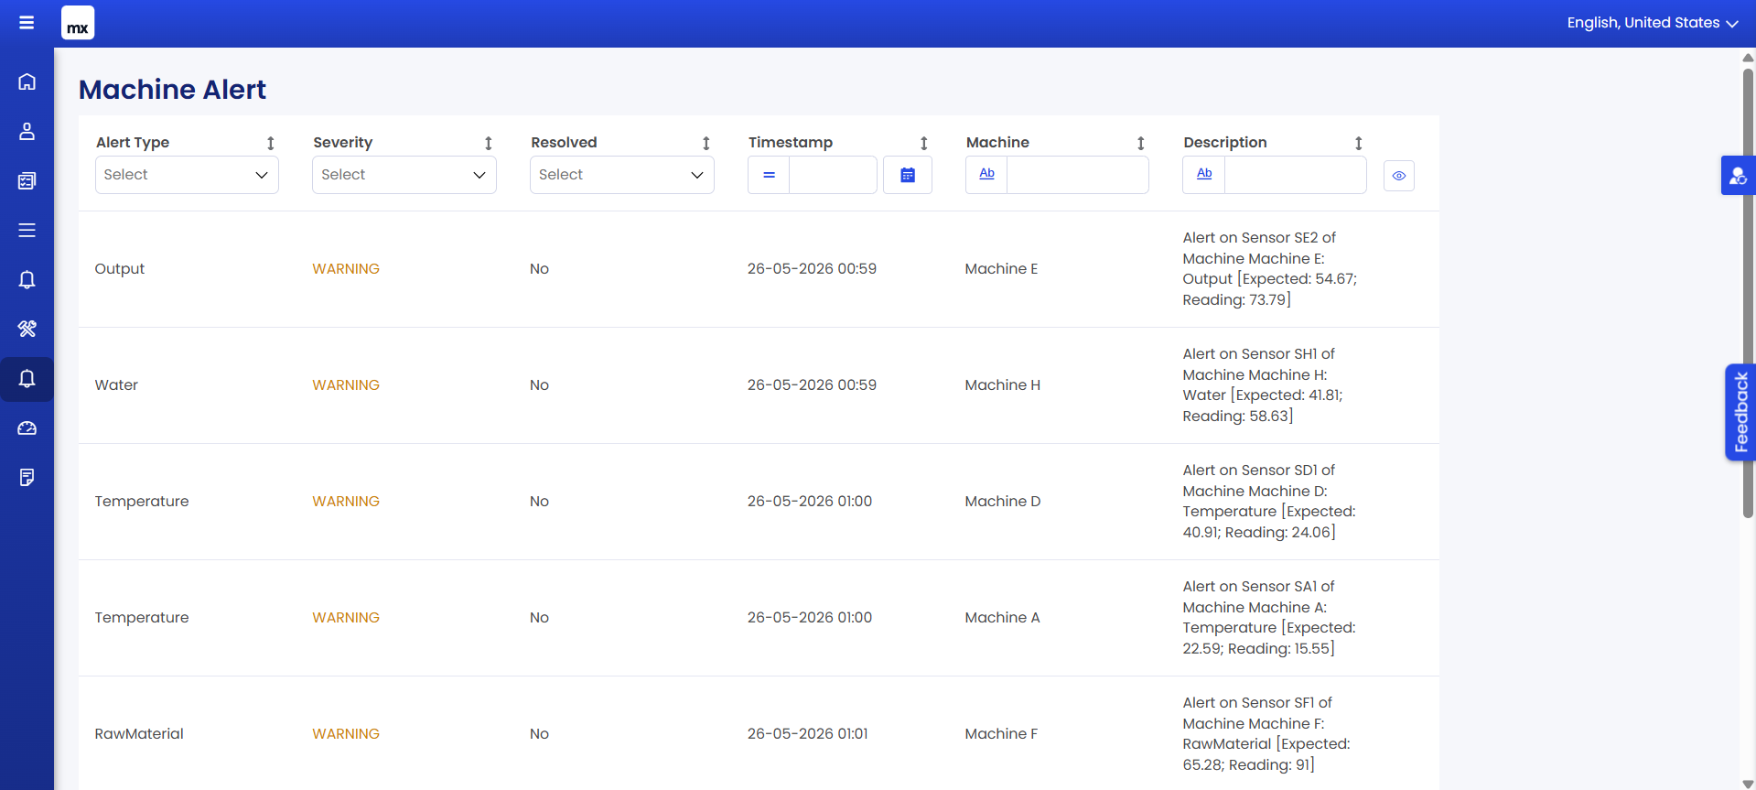Select the Output alert row

pyautogui.click(x=759, y=269)
